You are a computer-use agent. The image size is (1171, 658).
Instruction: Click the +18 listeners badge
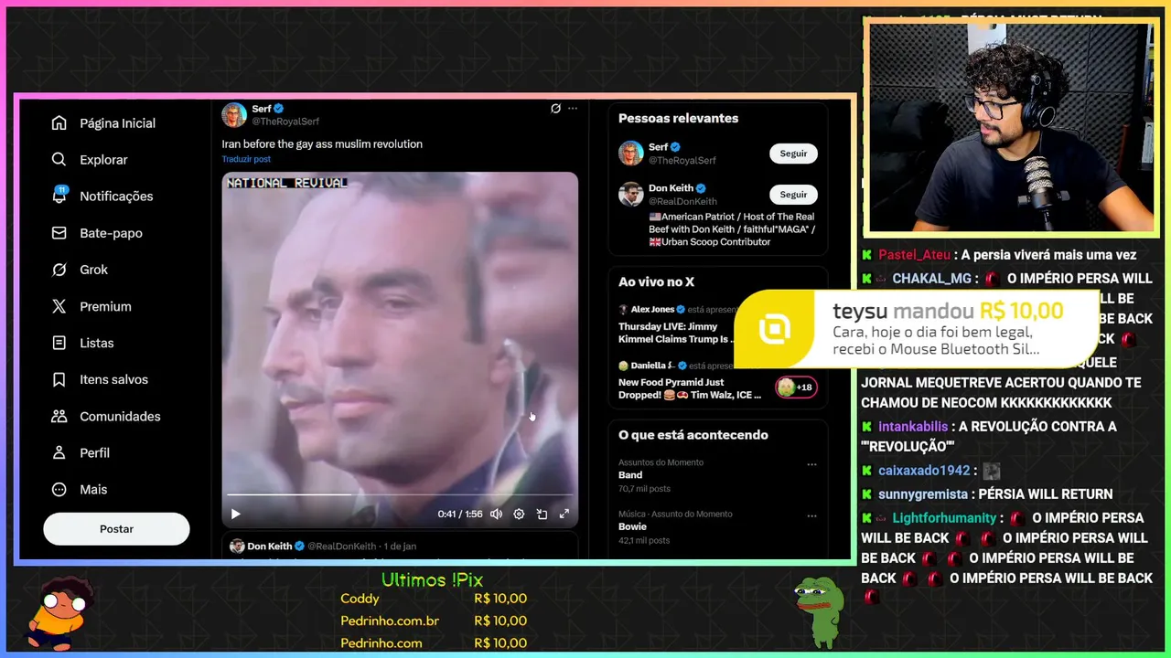pyautogui.click(x=796, y=387)
